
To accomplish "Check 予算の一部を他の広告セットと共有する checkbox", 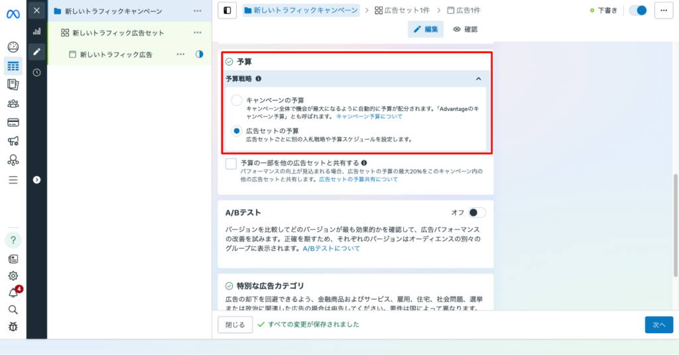I will [231, 164].
